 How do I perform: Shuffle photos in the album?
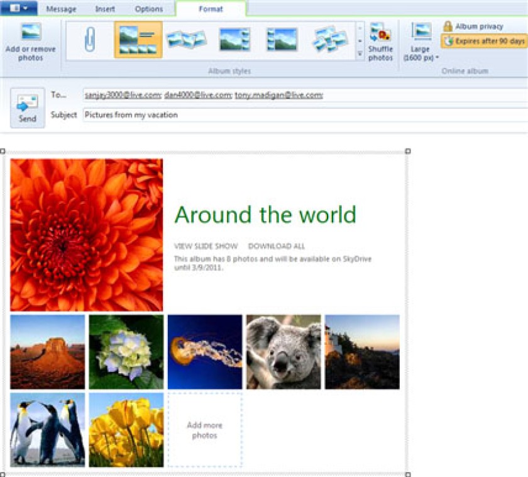point(380,42)
